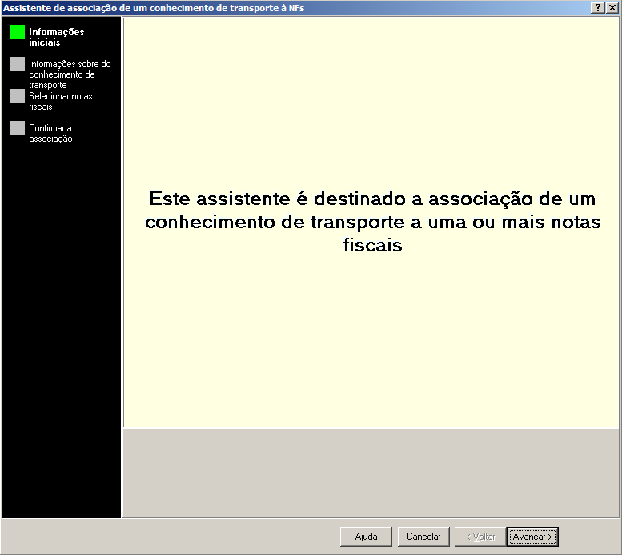Click the green Informações iniciais step square
This screenshot has height=555, width=622.
(18, 32)
